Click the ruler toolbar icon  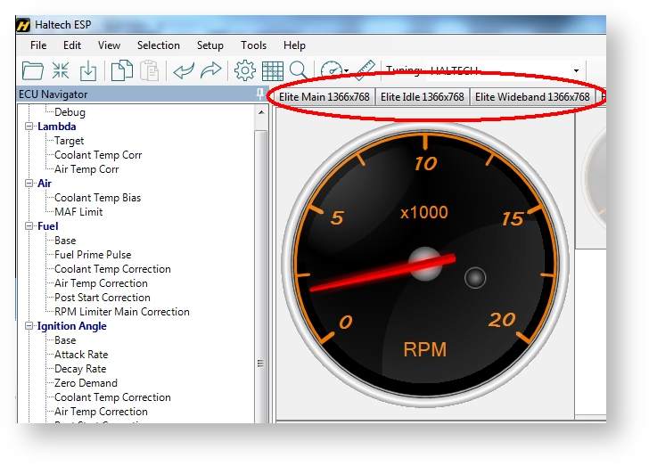[365, 69]
